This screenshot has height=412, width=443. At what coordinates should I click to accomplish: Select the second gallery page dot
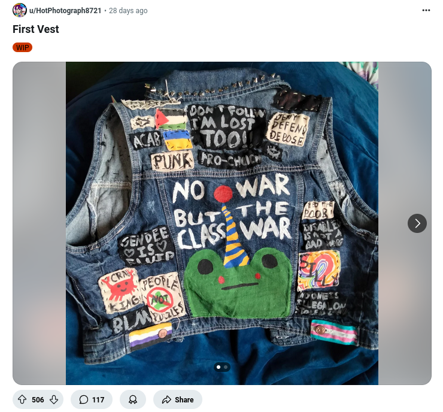coord(226,367)
